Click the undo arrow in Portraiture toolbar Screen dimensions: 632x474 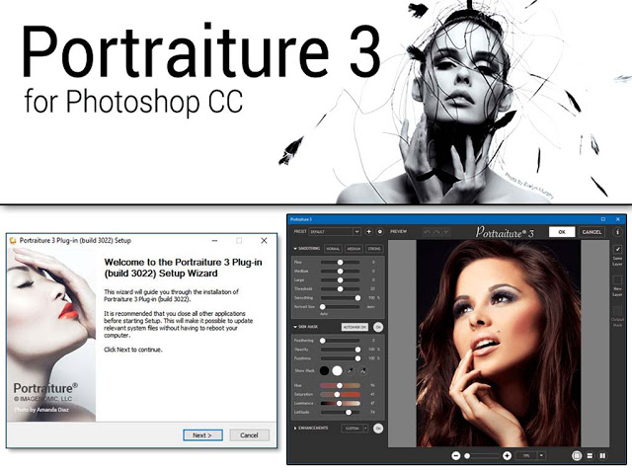427,232
